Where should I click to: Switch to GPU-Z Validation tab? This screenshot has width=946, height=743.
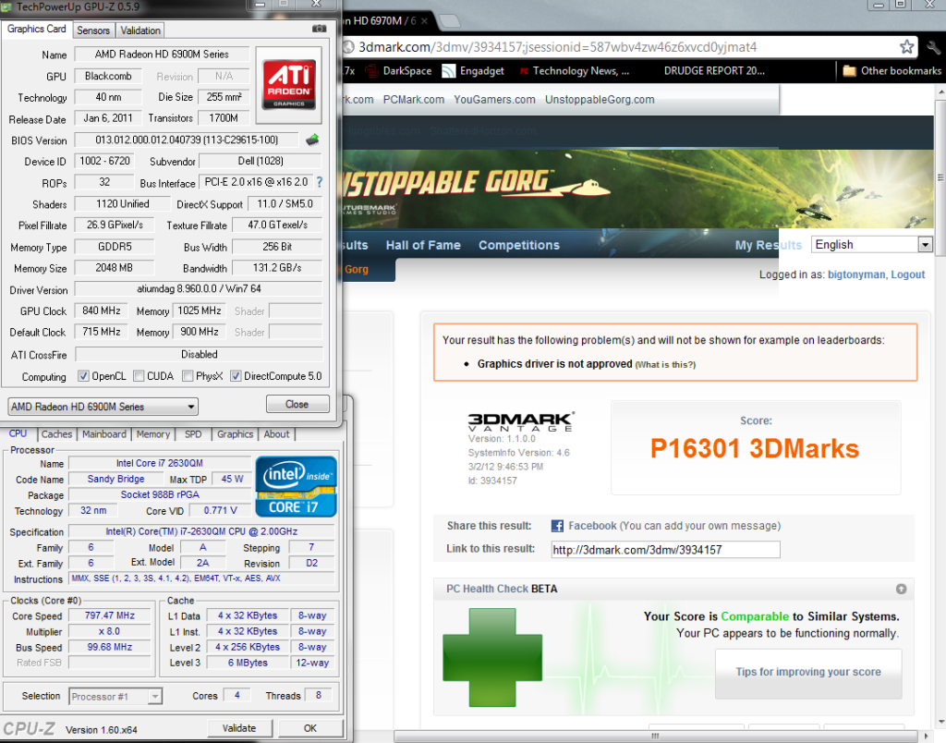point(140,30)
